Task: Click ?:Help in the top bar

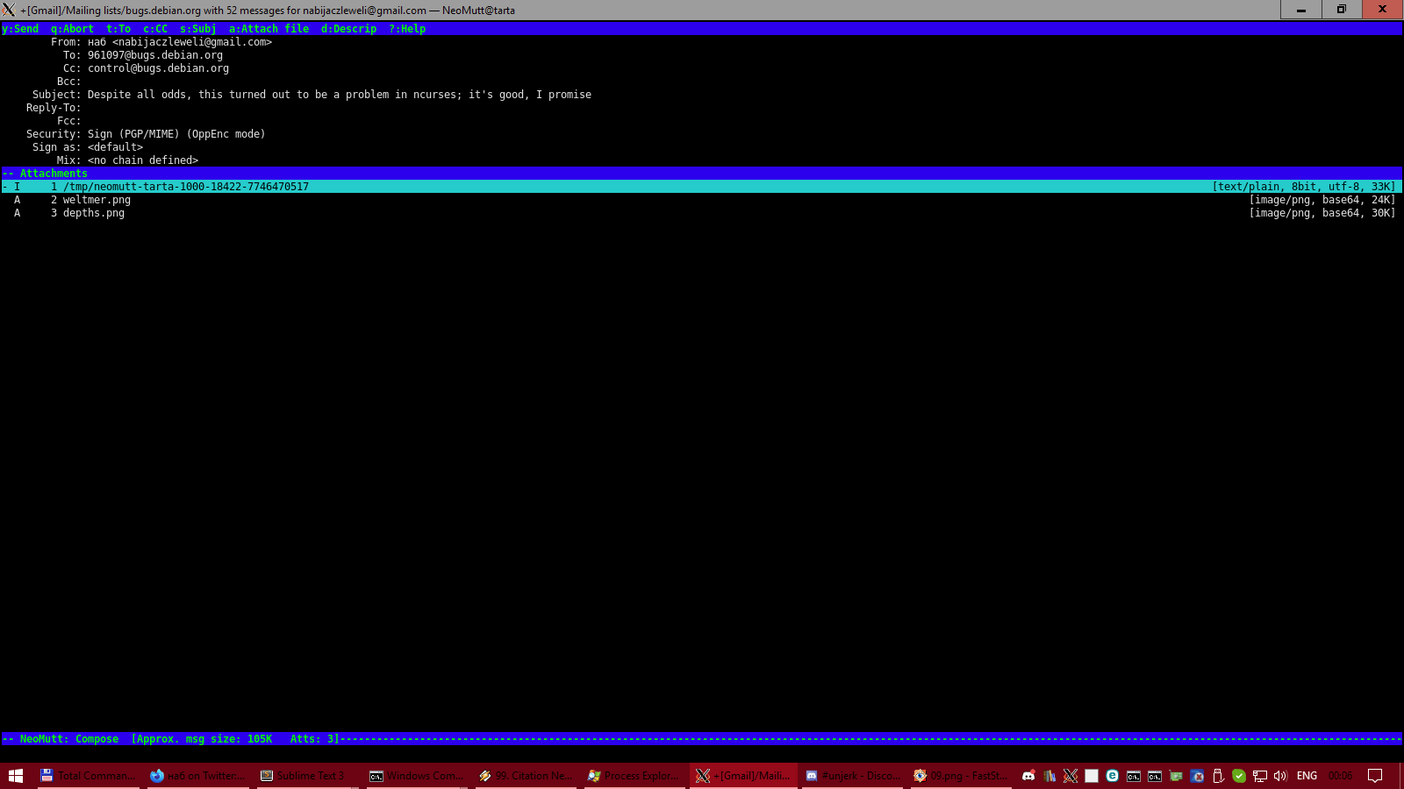Action: pos(407,29)
